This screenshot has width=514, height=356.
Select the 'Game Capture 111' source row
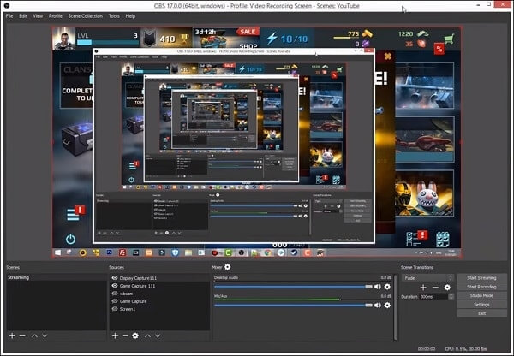click(x=159, y=286)
